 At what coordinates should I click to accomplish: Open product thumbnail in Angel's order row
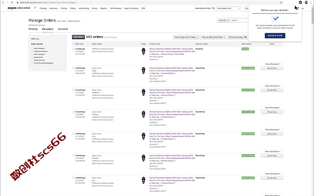coord(143,71)
